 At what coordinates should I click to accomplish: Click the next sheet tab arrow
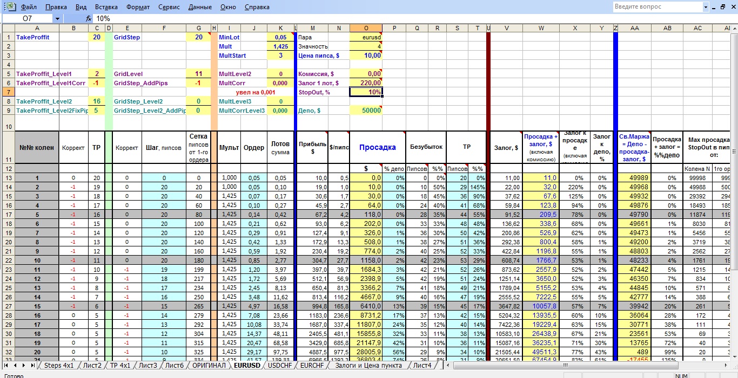[x=24, y=366]
